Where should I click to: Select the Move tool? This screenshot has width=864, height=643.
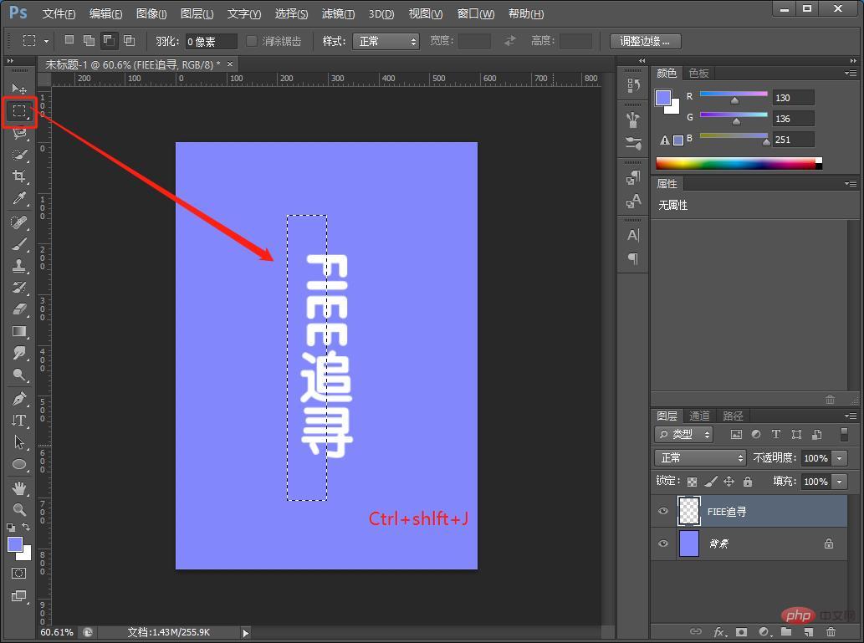18,88
